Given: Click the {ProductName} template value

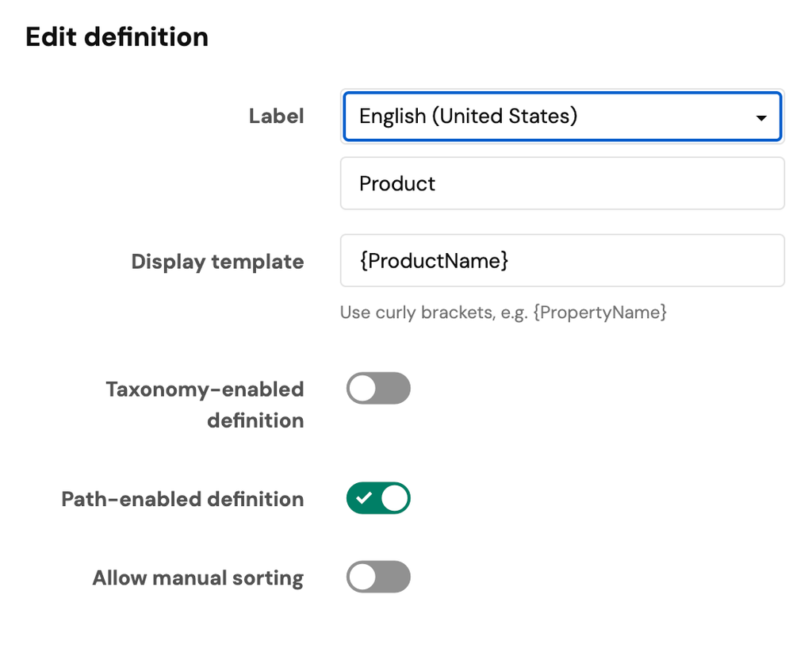Looking at the screenshot, I should pos(434,260).
